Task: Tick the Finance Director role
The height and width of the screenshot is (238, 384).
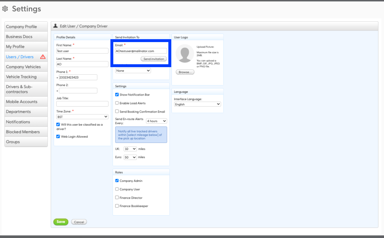Action: pyautogui.click(x=117, y=198)
